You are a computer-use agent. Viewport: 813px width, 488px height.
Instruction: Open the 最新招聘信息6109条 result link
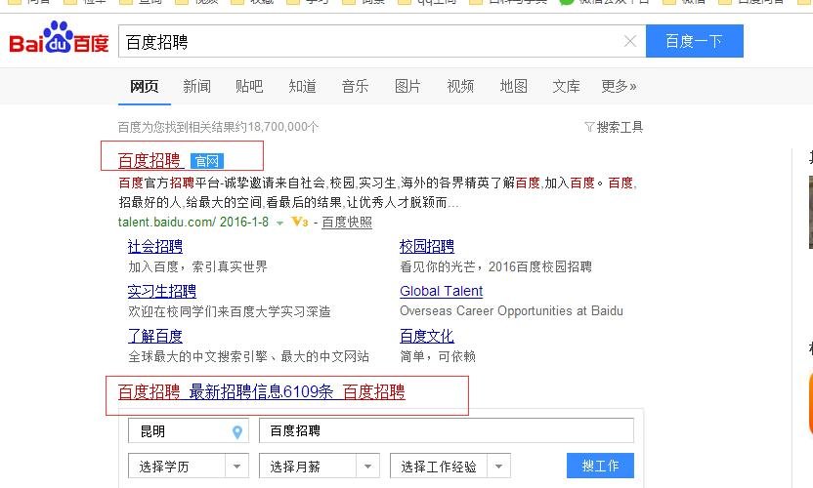pyautogui.click(x=261, y=391)
